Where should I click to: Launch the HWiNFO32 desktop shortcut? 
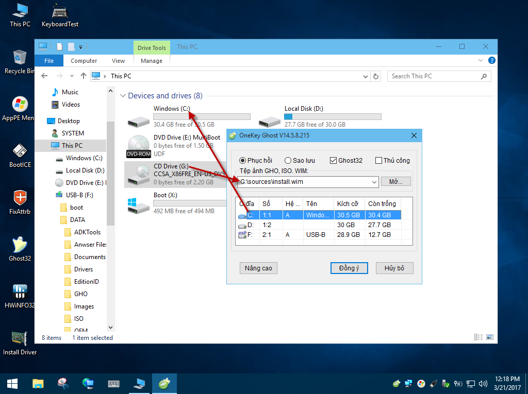pyautogui.click(x=19, y=296)
